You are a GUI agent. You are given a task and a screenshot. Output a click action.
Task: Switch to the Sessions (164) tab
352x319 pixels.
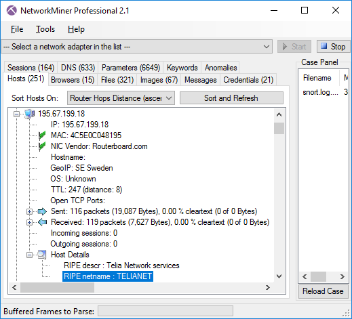(x=31, y=68)
